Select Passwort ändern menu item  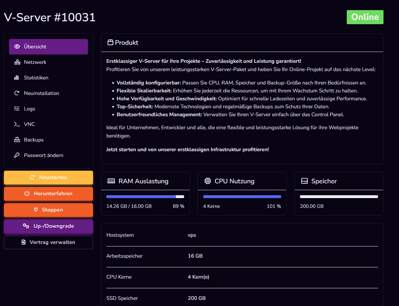point(48,155)
